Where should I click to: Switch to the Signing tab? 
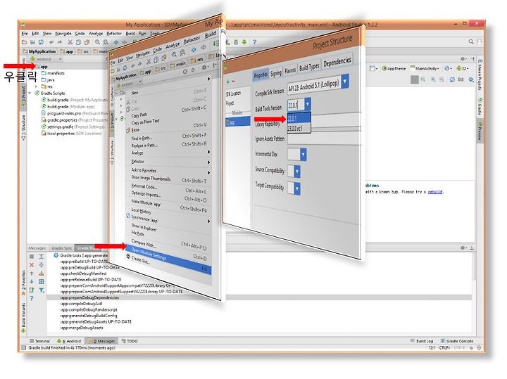(276, 73)
